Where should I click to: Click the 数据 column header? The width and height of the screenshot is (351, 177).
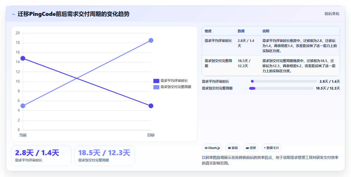tap(241, 31)
